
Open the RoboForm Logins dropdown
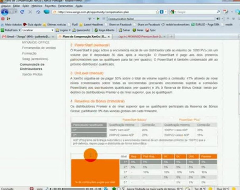click(x=63, y=30)
